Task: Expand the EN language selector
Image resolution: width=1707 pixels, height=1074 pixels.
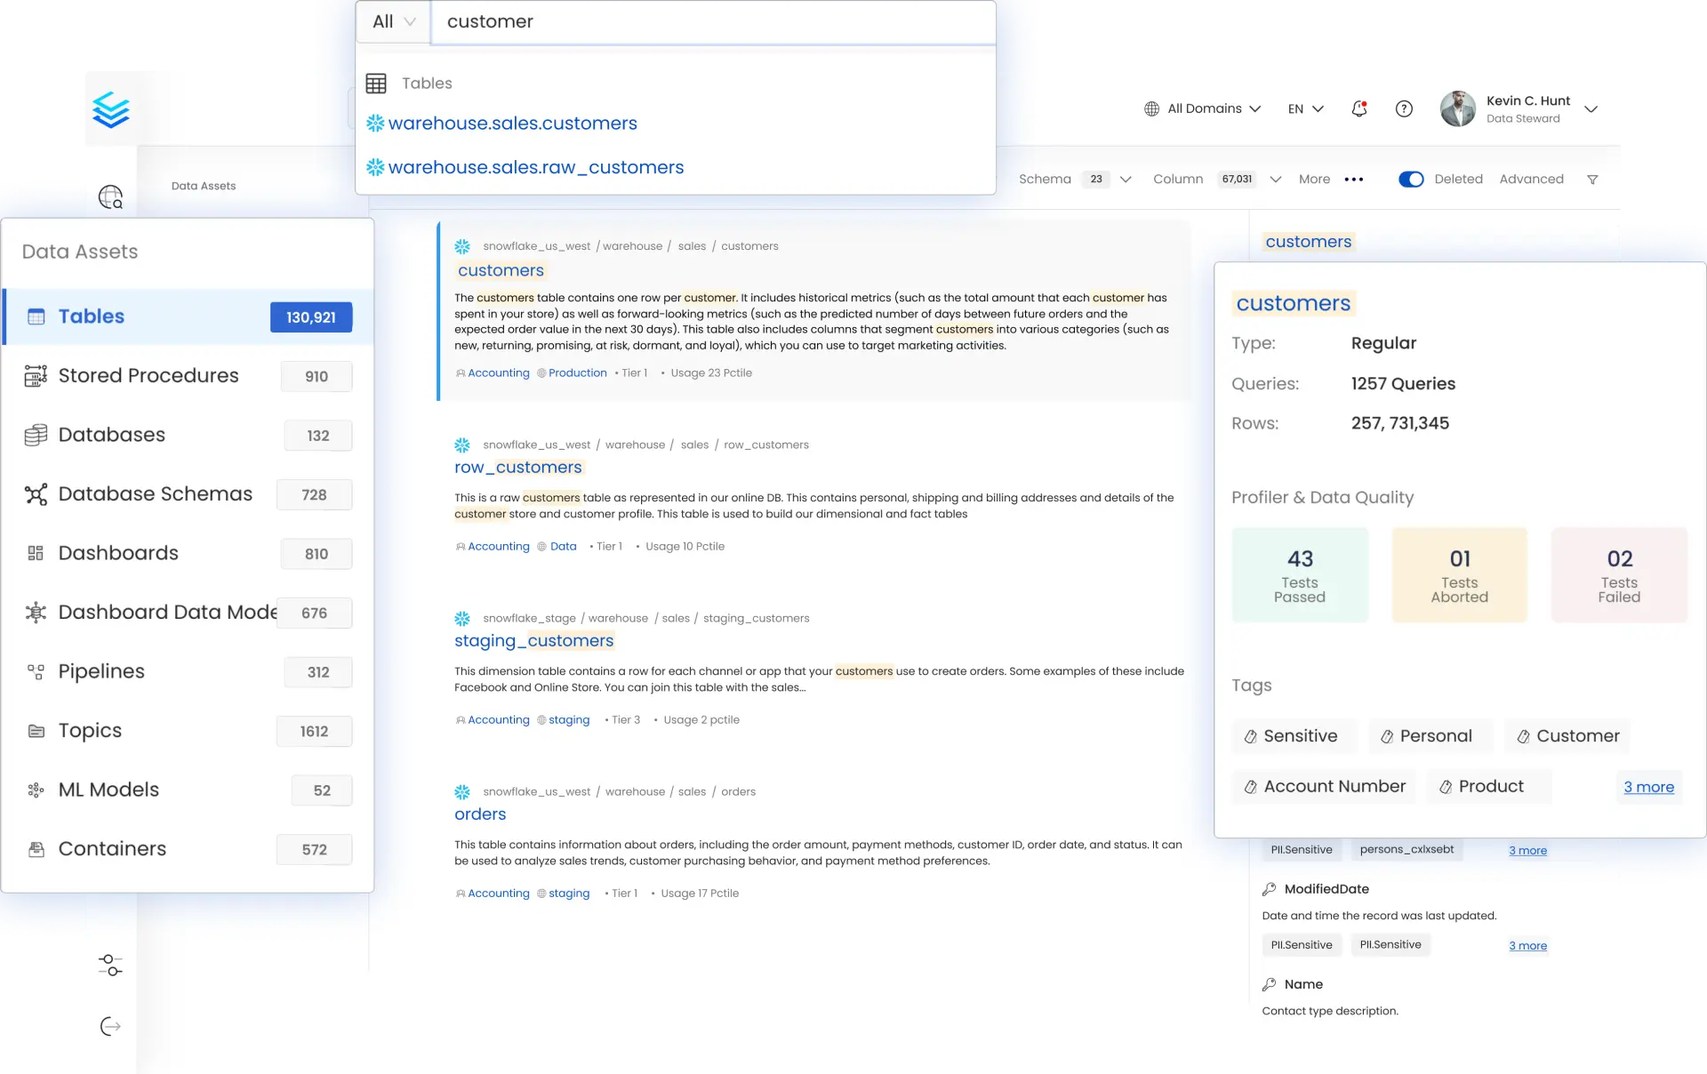Action: pyautogui.click(x=1303, y=108)
